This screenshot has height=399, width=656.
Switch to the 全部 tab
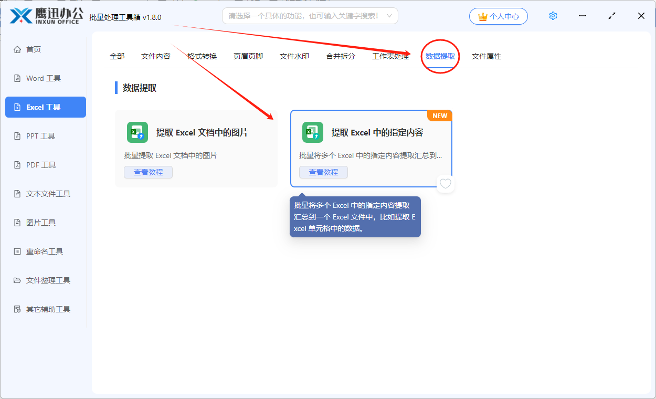click(117, 56)
